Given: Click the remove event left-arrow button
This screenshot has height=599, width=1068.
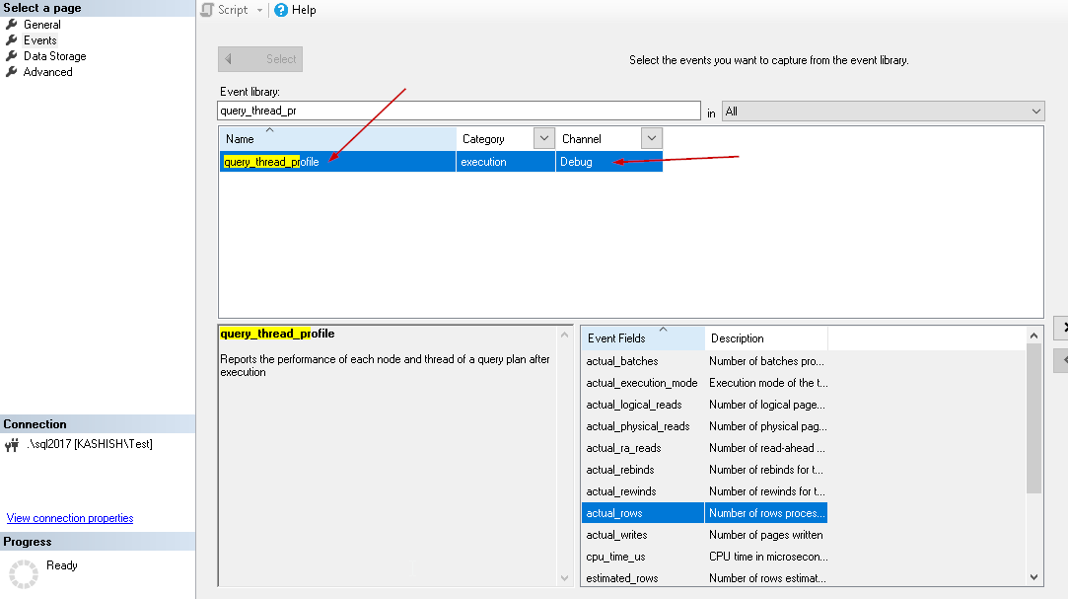Looking at the screenshot, I should pos(1061,360).
